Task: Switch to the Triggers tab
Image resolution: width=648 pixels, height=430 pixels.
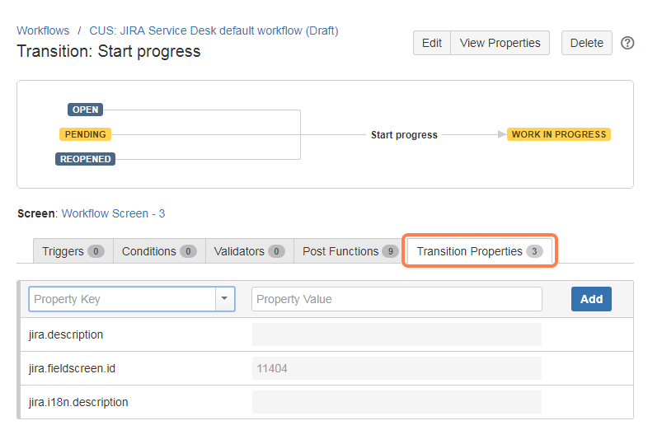Action: point(73,251)
